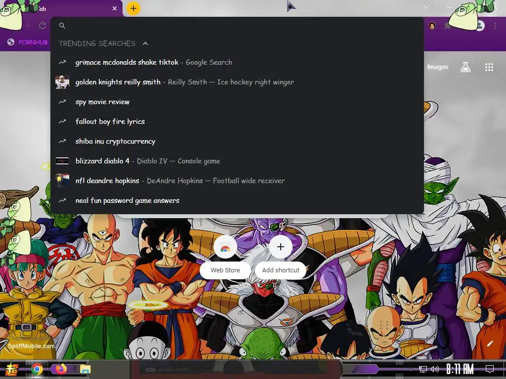Open a new tab with yellow plus button

pyautogui.click(x=133, y=8)
